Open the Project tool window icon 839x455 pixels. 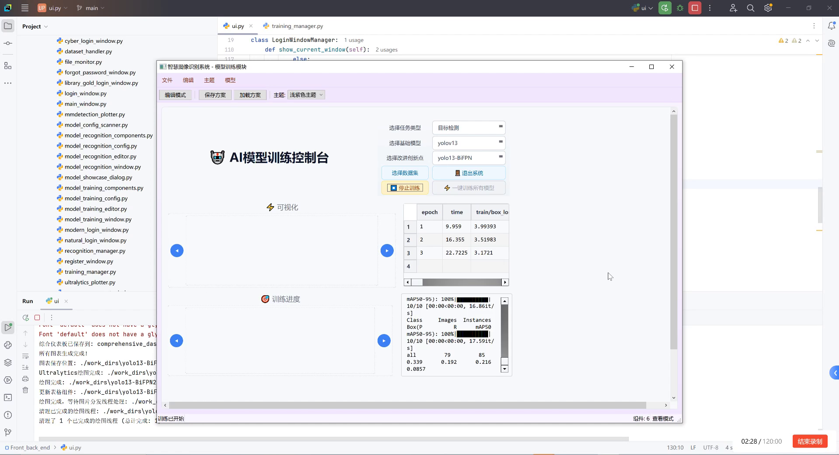tap(8, 26)
